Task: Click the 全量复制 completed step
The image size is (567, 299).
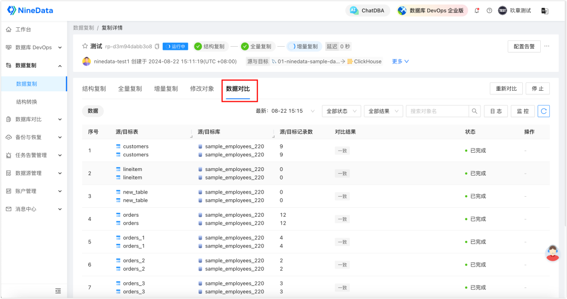Action: tap(256, 47)
